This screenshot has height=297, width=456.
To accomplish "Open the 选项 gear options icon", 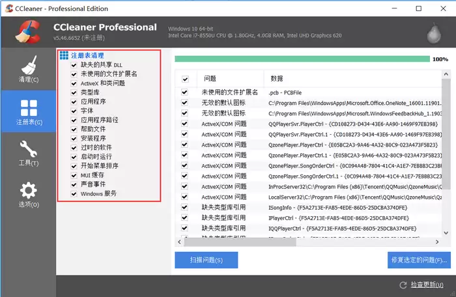I will click(29, 190).
